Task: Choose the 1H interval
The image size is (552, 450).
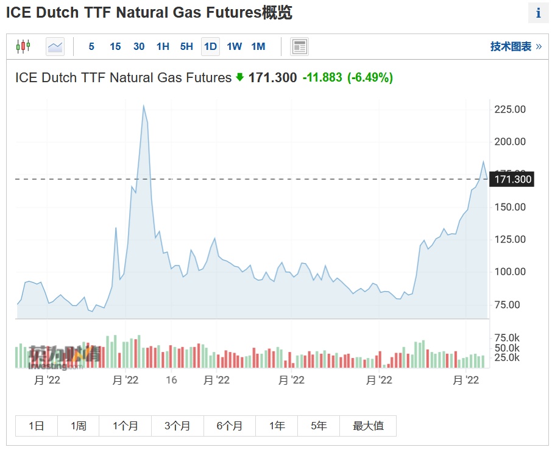Action: tap(163, 46)
